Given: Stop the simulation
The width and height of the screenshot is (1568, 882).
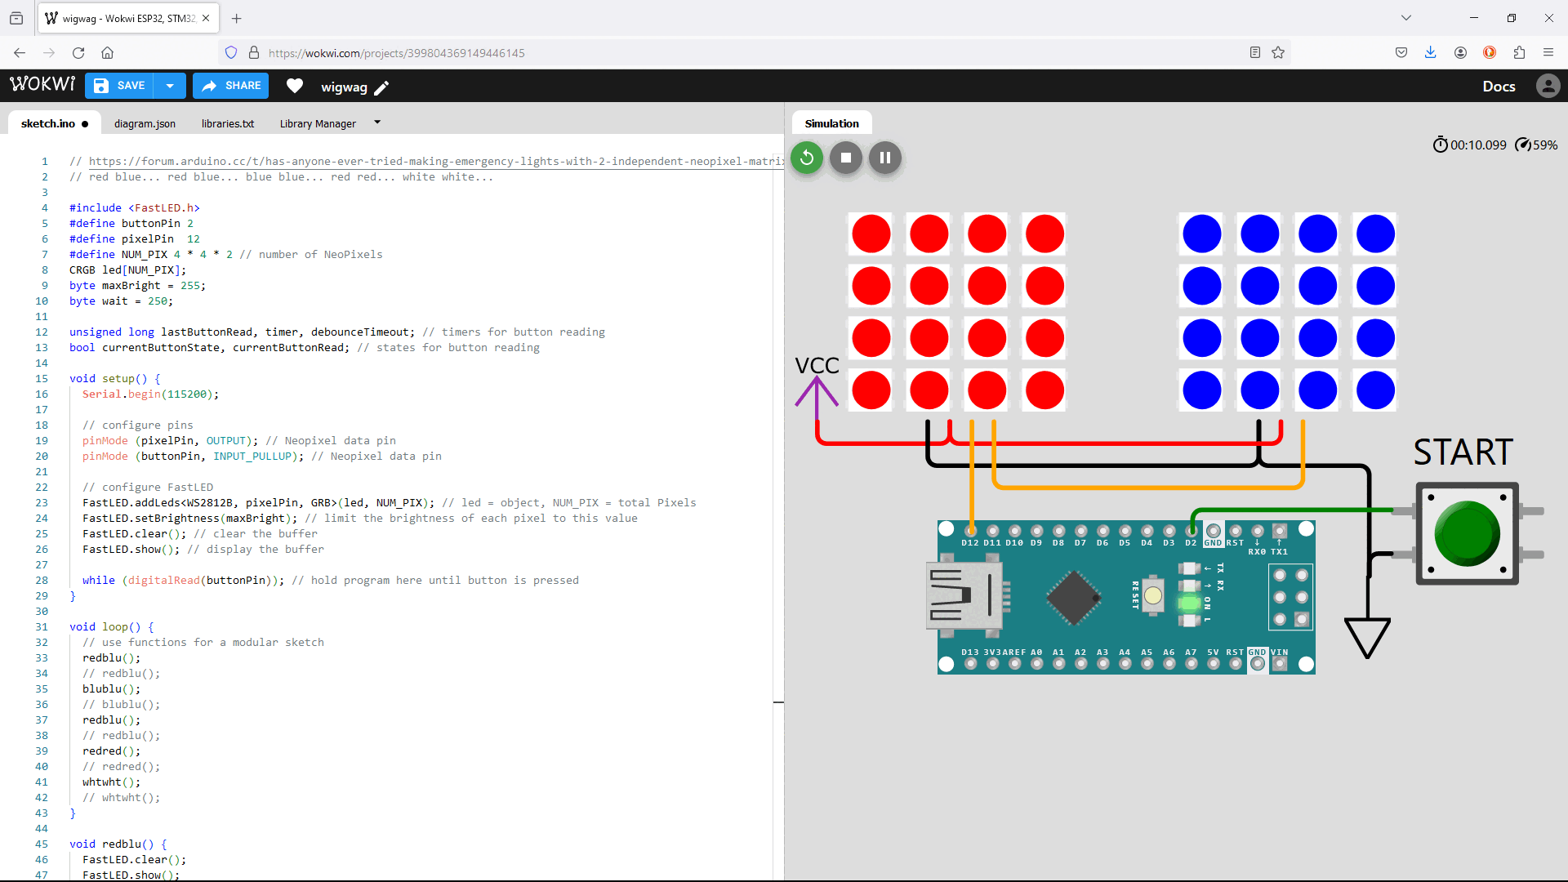Looking at the screenshot, I should click(845, 158).
